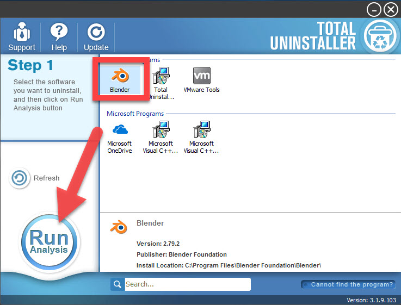Viewport: 401px width, 305px height.
Task: Click the Blender icon in details panel
Action: (119, 227)
